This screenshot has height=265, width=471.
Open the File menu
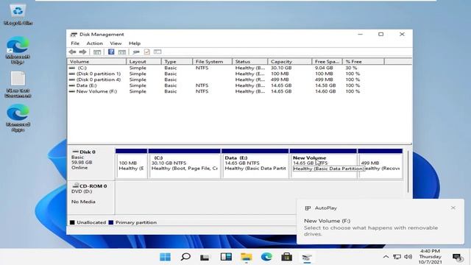(x=75, y=43)
